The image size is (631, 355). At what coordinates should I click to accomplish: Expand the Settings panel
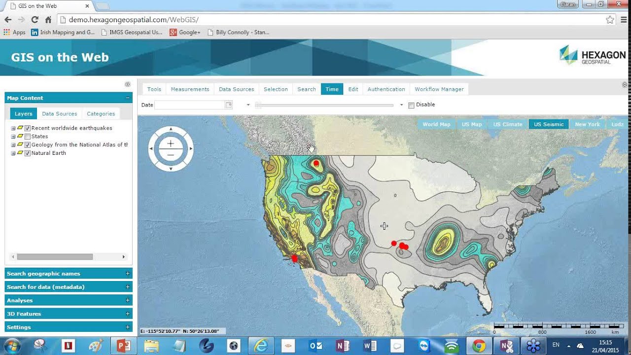[128, 327]
